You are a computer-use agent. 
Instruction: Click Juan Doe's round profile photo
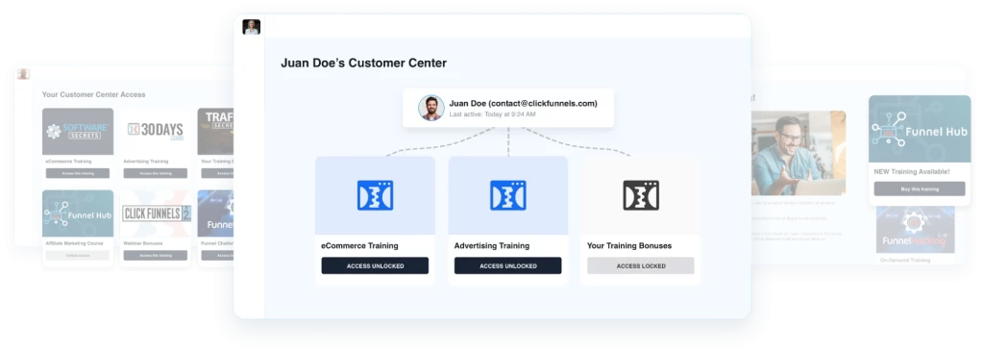pos(431,108)
